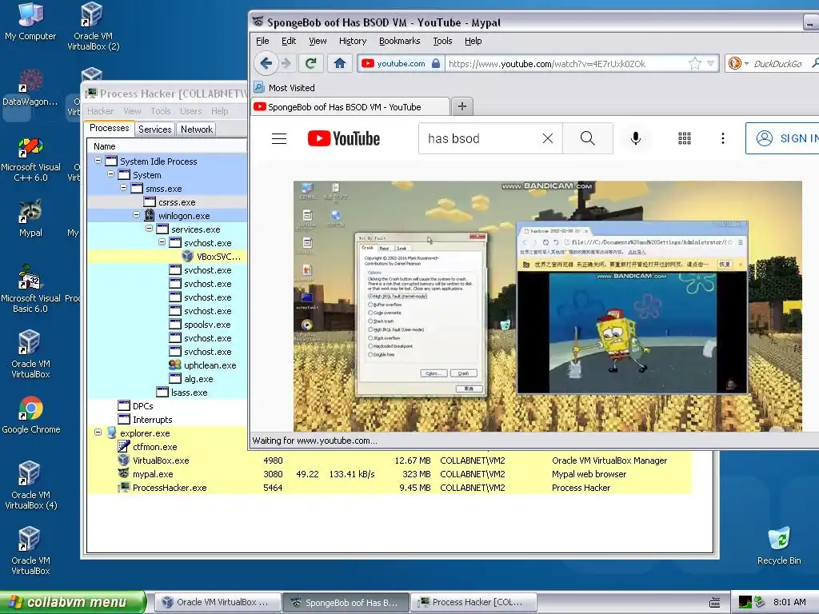Click the browser address URL field
The height and width of the screenshot is (614, 819).
[x=565, y=64]
